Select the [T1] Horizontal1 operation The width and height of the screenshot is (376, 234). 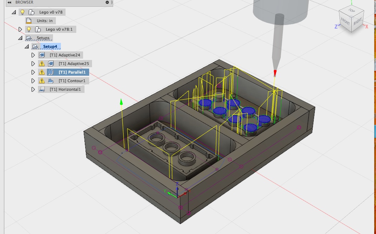click(x=65, y=89)
